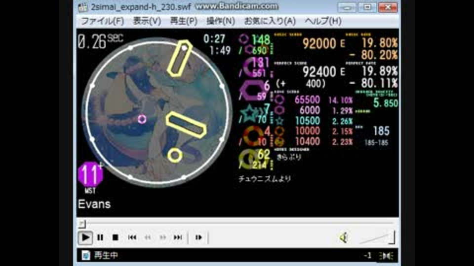474x266 pixels.
Task: Tap the small pink circle note
Action: (x=142, y=119)
